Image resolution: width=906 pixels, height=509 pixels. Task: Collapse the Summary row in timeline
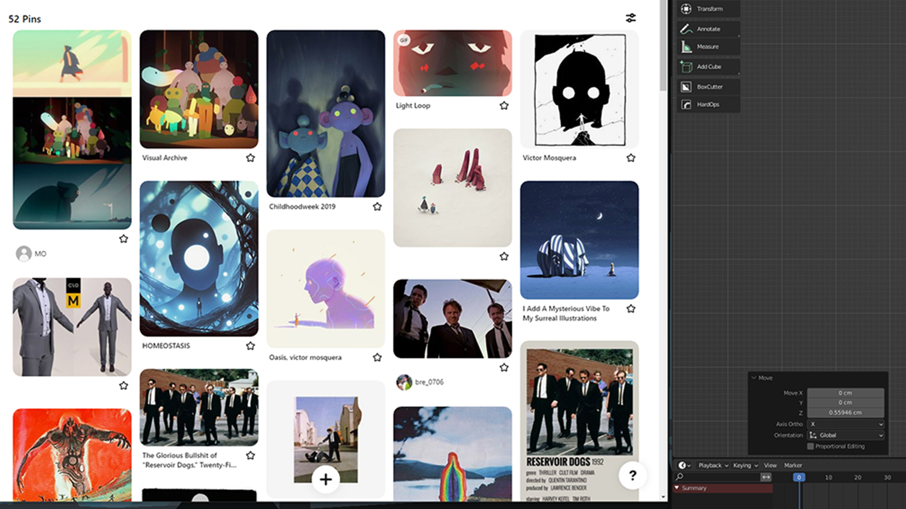click(677, 488)
